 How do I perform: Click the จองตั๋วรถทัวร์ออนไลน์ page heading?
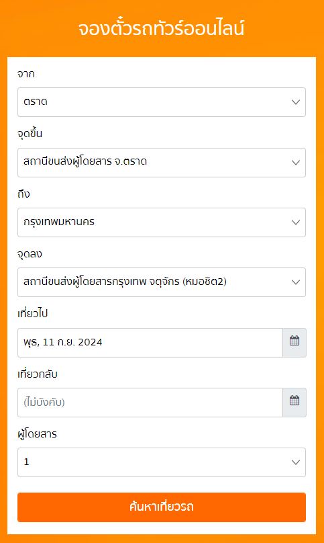pos(162,28)
